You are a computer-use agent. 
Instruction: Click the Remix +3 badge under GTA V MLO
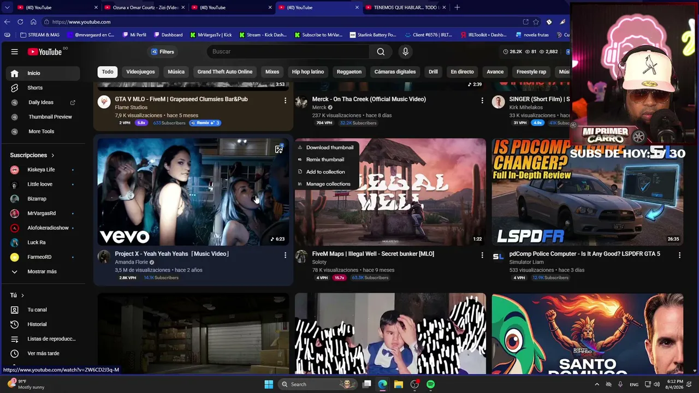coord(205,123)
